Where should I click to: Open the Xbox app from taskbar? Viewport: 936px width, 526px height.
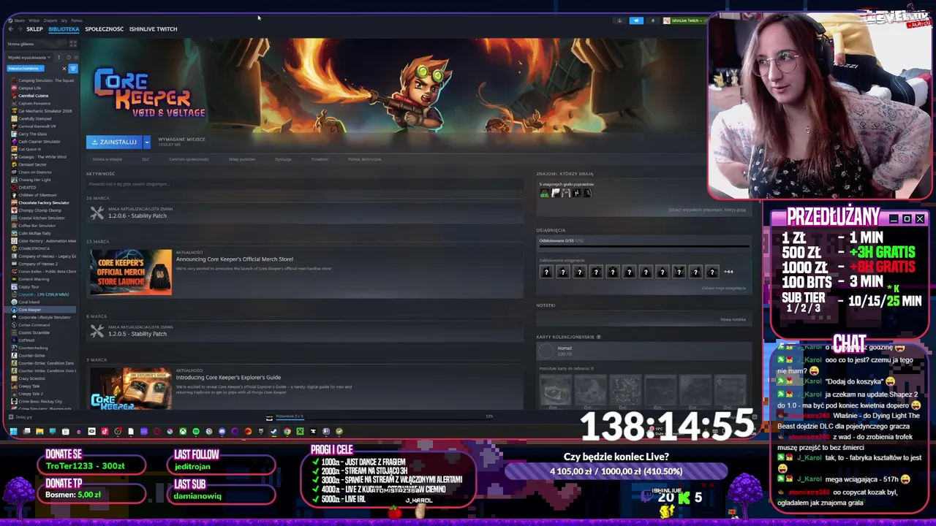183,431
